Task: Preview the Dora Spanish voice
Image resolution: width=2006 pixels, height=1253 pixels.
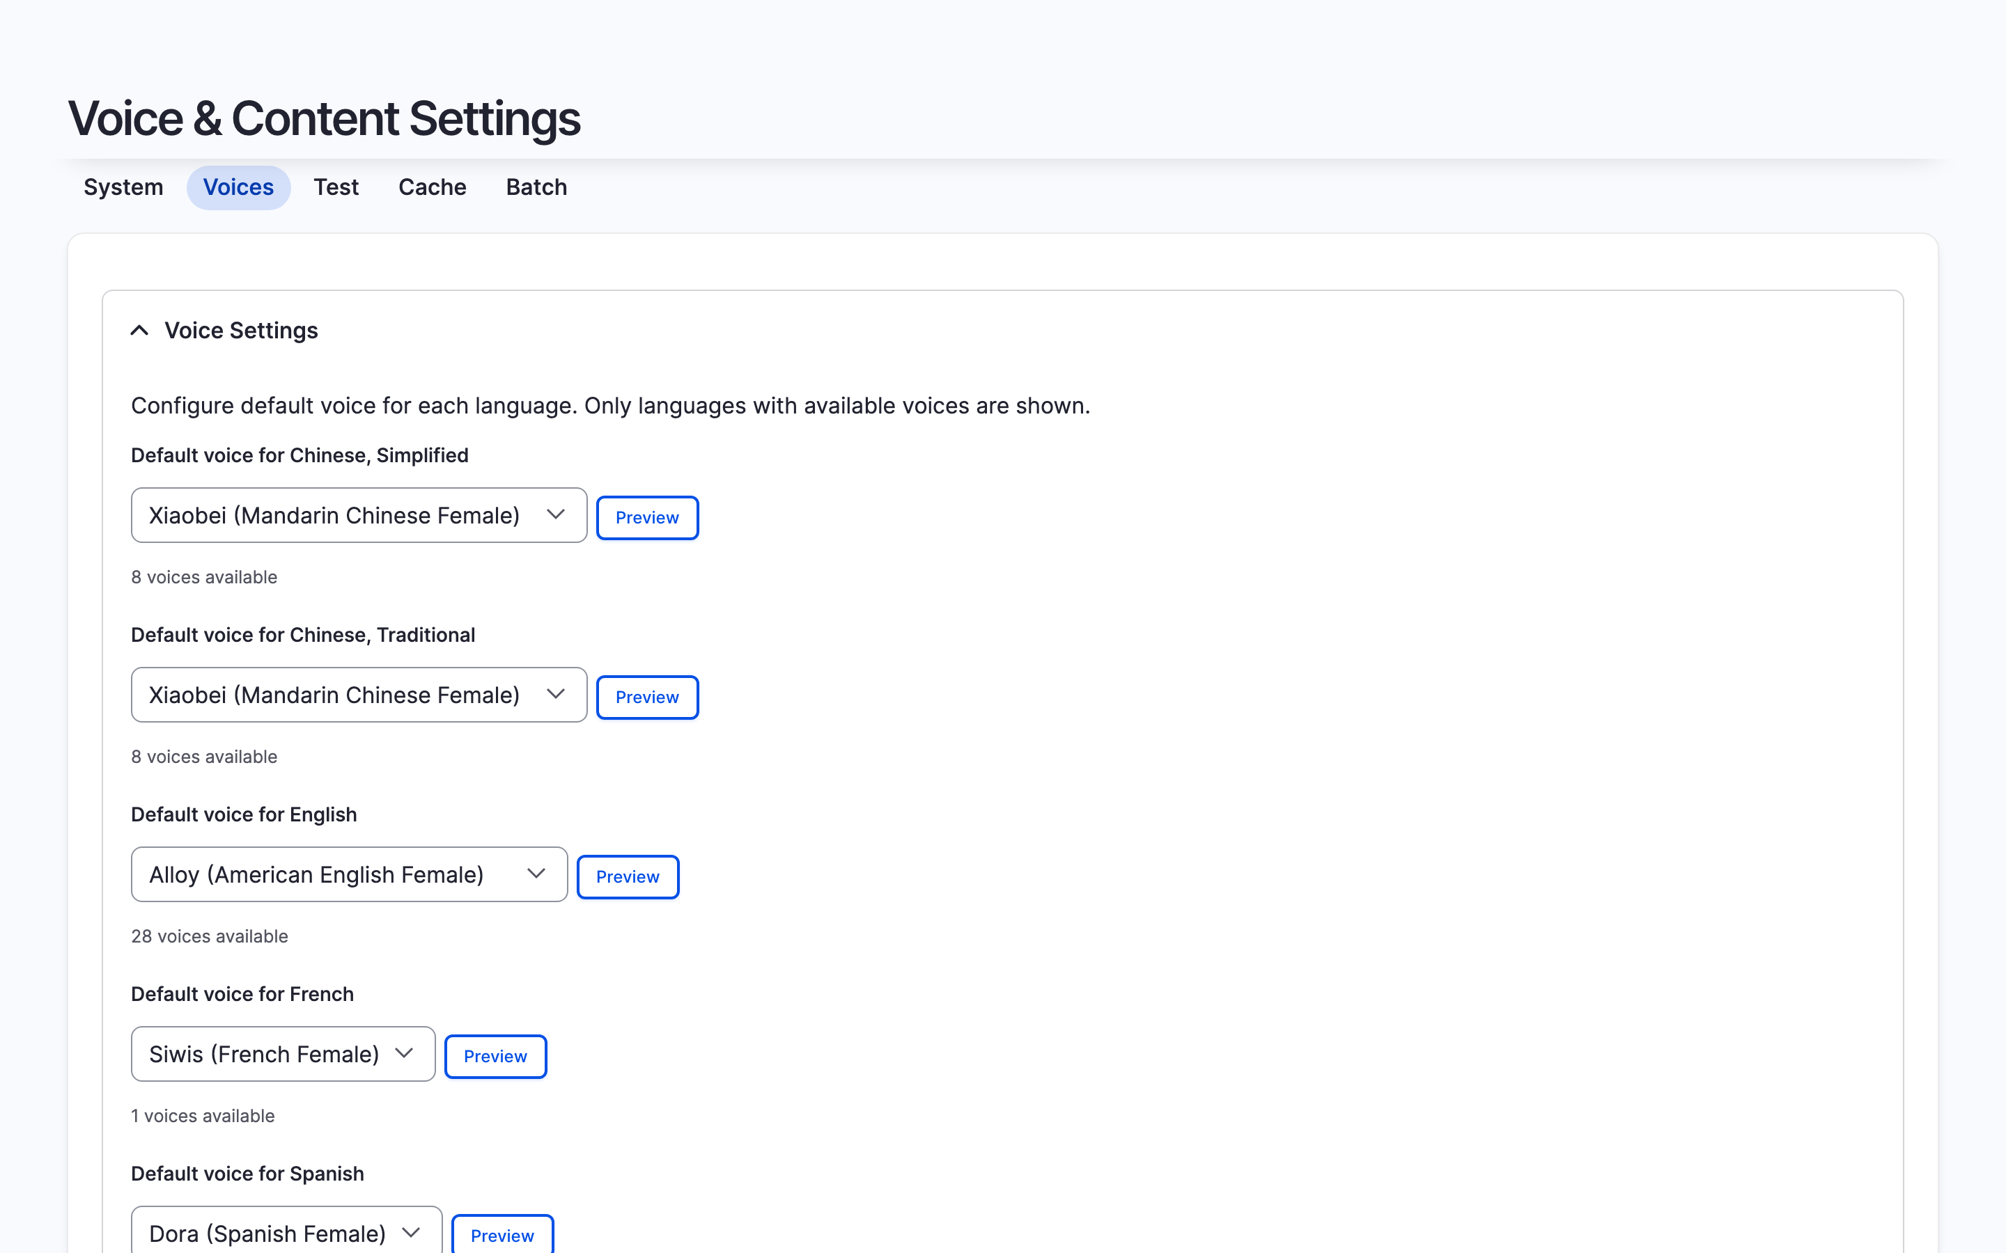Action: click(x=502, y=1235)
